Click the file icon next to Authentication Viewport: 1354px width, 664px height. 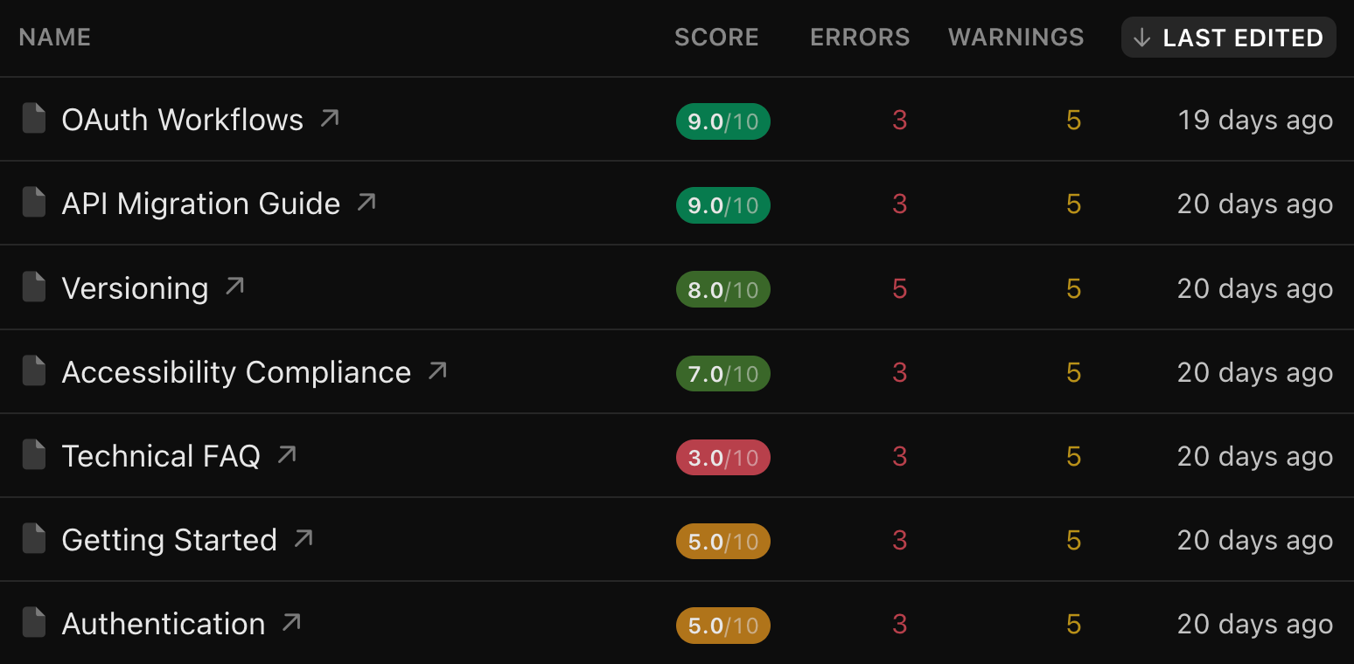pyautogui.click(x=34, y=624)
